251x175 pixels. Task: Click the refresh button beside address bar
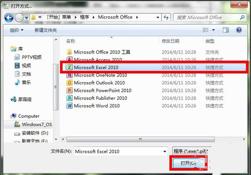pos(166,17)
